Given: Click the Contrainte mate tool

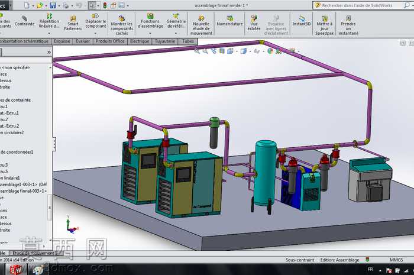Looking at the screenshot, I should (24, 21).
